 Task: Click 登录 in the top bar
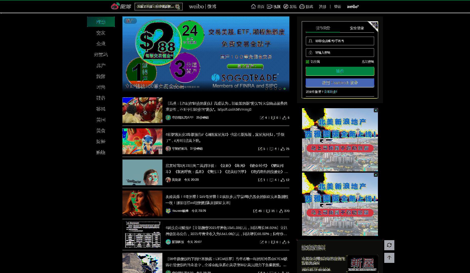337,7
